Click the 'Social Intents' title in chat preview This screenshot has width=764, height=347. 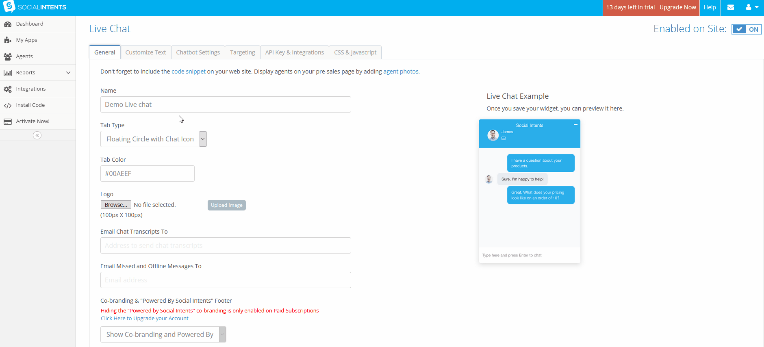pyautogui.click(x=530, y=126)
